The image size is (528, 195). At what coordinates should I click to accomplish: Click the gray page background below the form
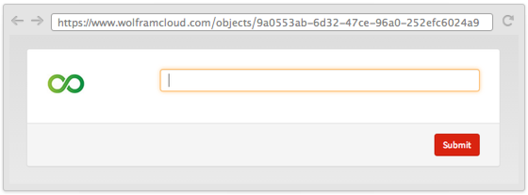point(263,175)
